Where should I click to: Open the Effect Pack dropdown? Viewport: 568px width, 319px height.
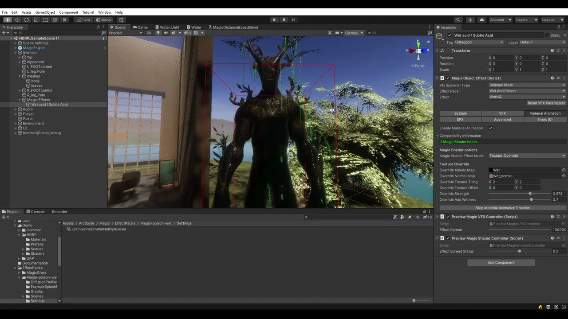[x=527, y=91]
